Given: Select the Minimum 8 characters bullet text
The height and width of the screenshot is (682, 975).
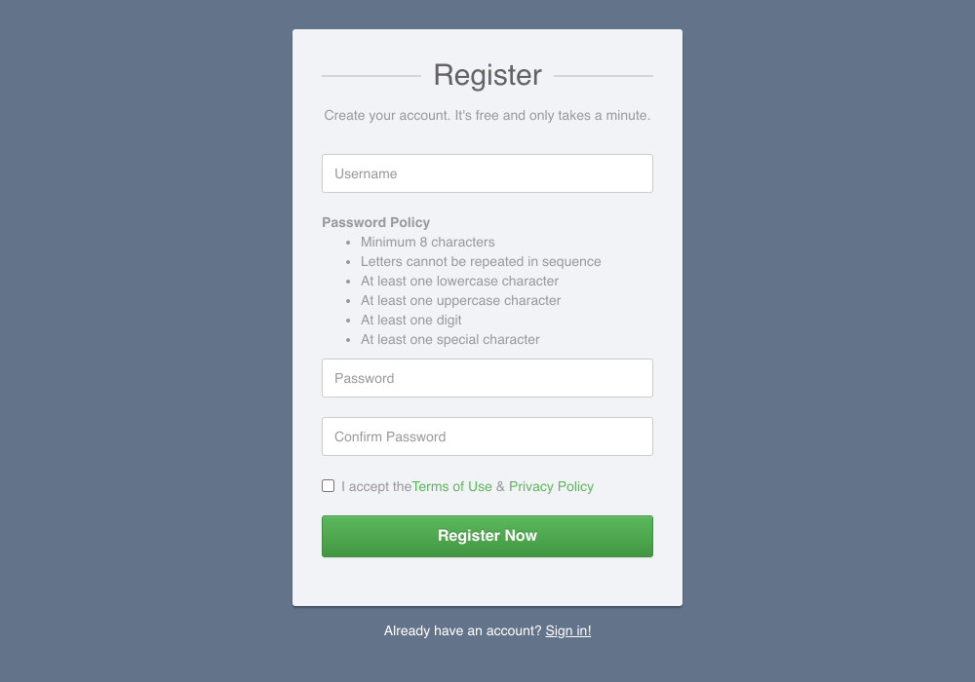Looking at the screenshot, I should tap(427, 242).
